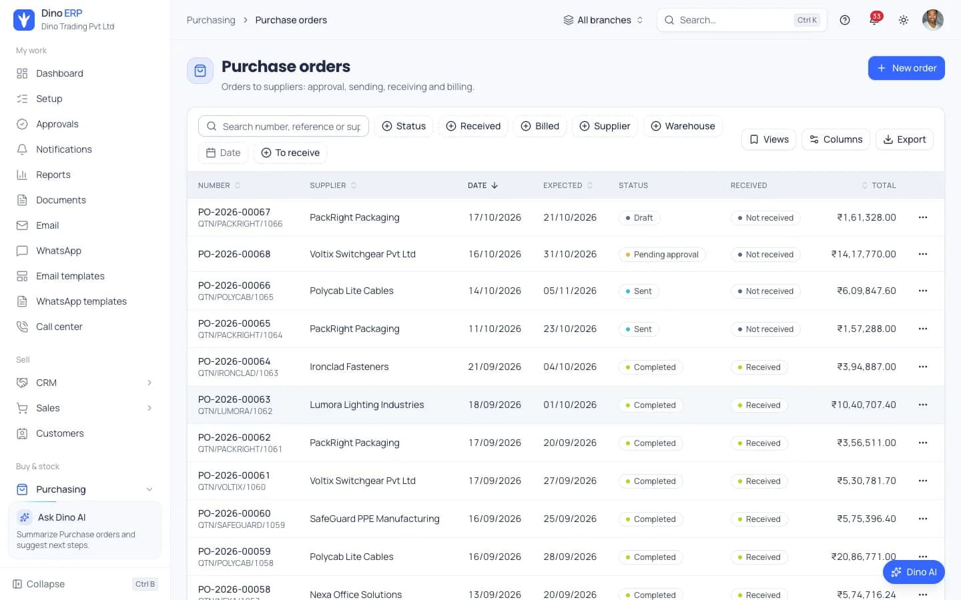Click the Call center phone icon
This screenshot has width=961, height=600.
(x=22, y=327)
